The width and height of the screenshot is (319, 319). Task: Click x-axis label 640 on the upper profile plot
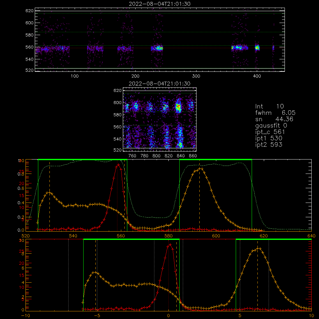point(311,236)
